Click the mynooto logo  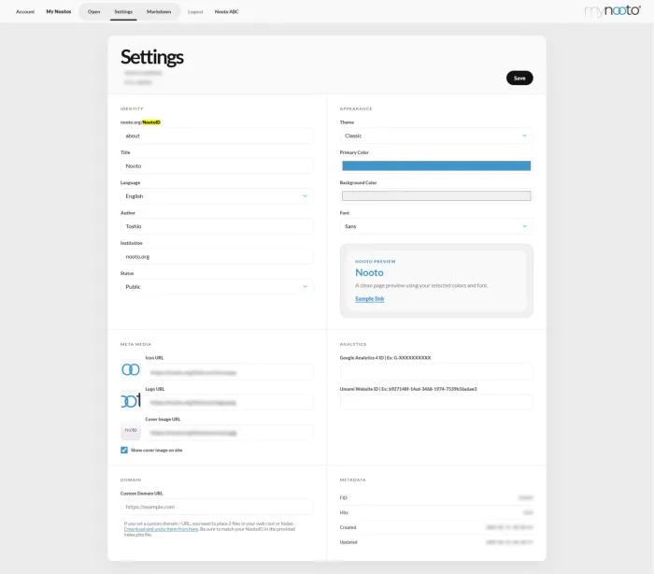[612, 11]
